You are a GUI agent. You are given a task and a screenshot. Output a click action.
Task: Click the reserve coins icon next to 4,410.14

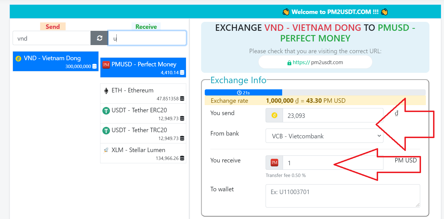coord(182,73)
